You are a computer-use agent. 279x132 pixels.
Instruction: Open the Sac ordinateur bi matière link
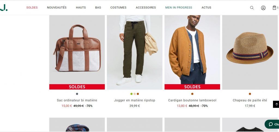pos(77,100)
